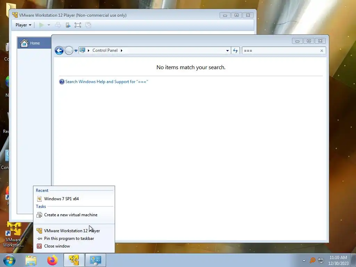This screenshot has height=267, width=356.
Task: Click the help question mark icon
Action: 62,81
